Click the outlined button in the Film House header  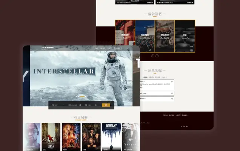click(118, 48)
